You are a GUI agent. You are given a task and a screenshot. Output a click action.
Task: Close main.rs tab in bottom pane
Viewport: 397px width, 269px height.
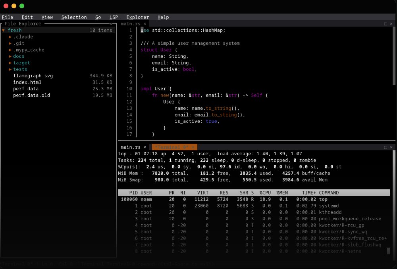click(145, 147)
